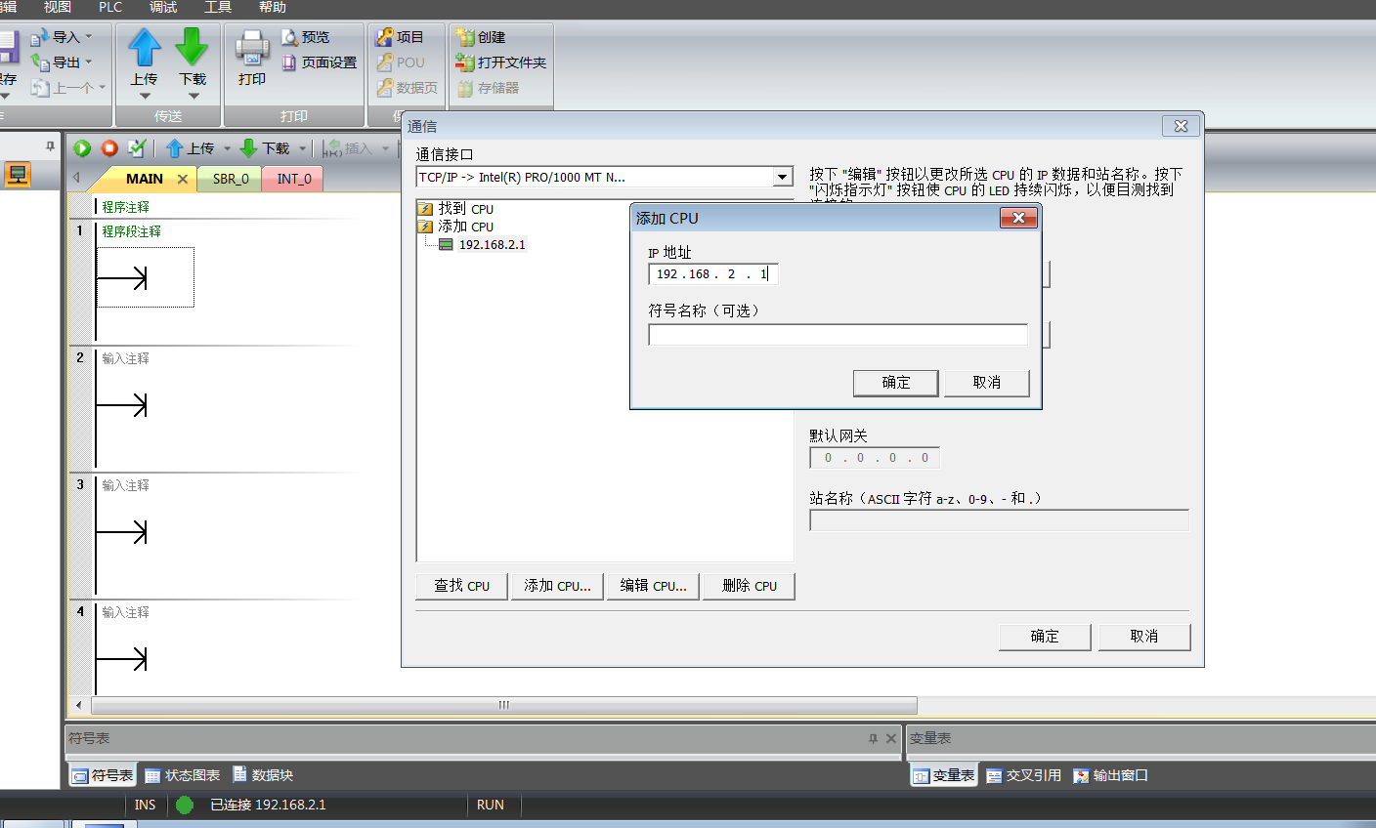1376x828 pixels.
Task: Expand the ribbon Download dropdown arrow
Action: click(193, 96)
